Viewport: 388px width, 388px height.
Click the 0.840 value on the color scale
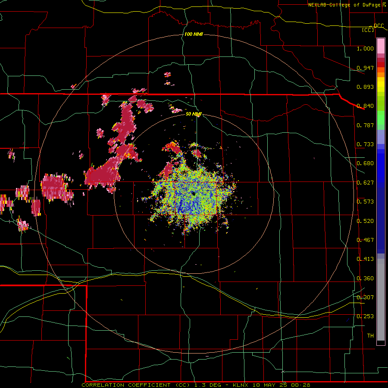pos(365,106)
